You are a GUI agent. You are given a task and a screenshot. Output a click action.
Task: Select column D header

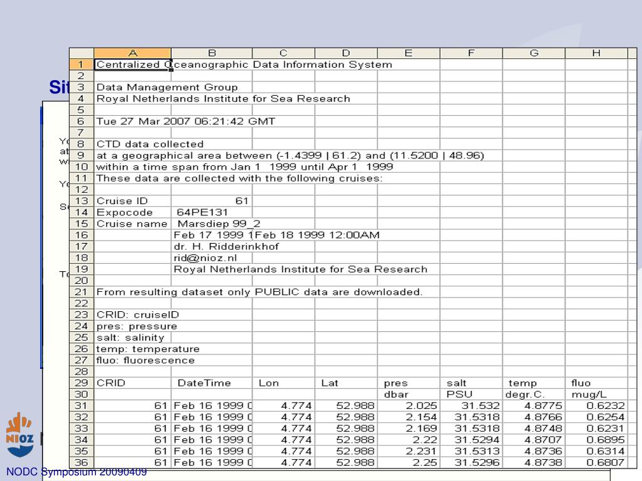click(x=346, y=53)
